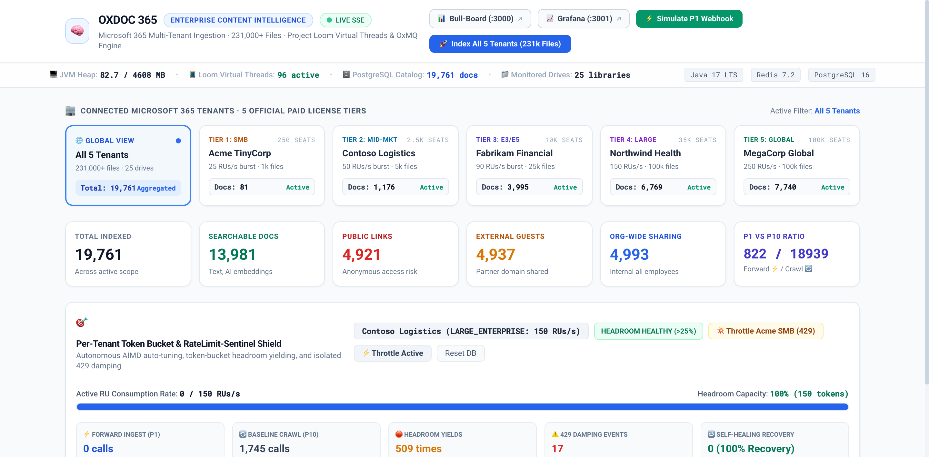Select the Northwind Health tenant card

pos(663,165)
